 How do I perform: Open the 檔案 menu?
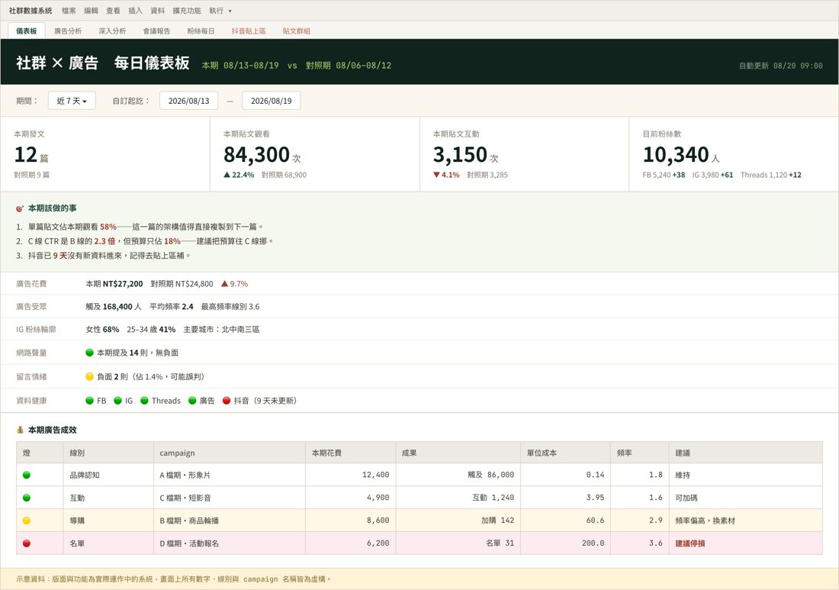coord(69,11)
